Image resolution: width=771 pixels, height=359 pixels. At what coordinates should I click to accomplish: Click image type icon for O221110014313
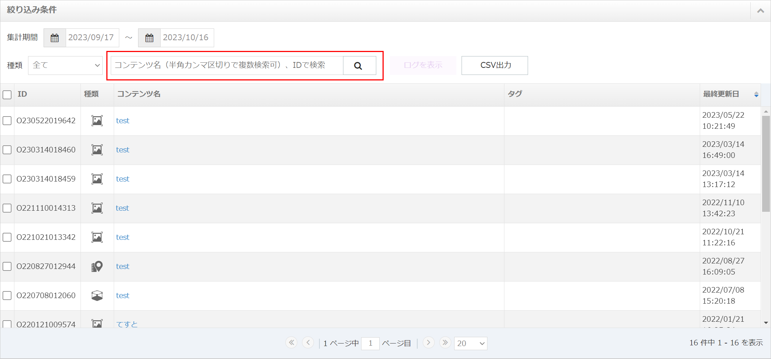97,208
